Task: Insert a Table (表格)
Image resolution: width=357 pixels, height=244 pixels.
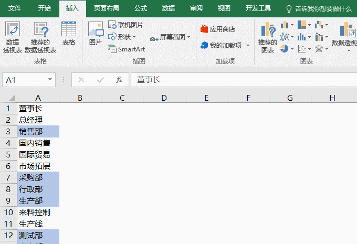Action: 69,34
